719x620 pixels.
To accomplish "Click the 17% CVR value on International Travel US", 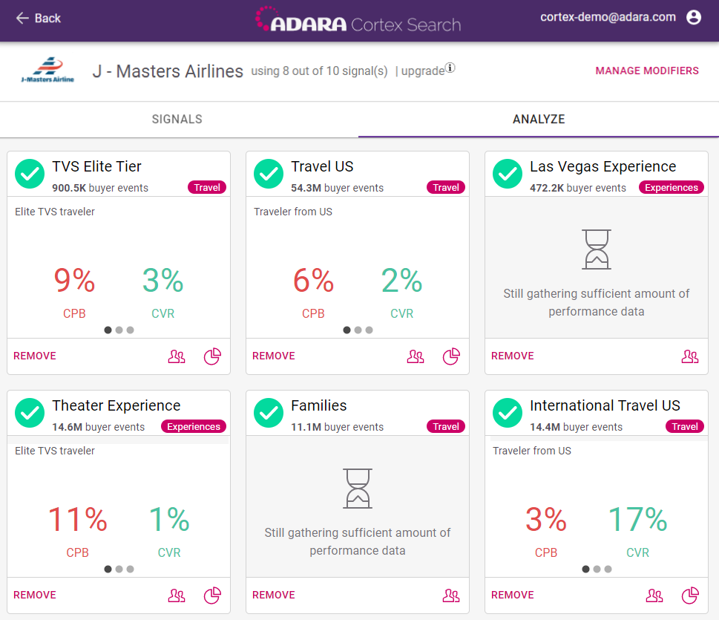I will [638, 519].
